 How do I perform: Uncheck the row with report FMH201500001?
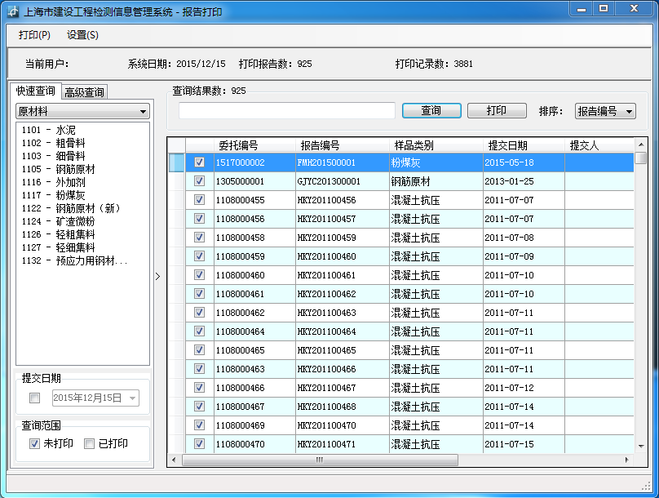coord(199,162)
